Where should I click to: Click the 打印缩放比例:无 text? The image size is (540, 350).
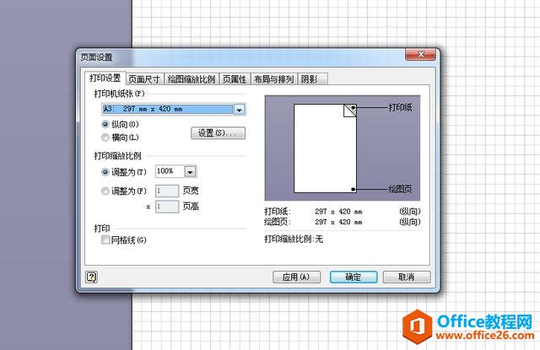(x=294, y=239)
